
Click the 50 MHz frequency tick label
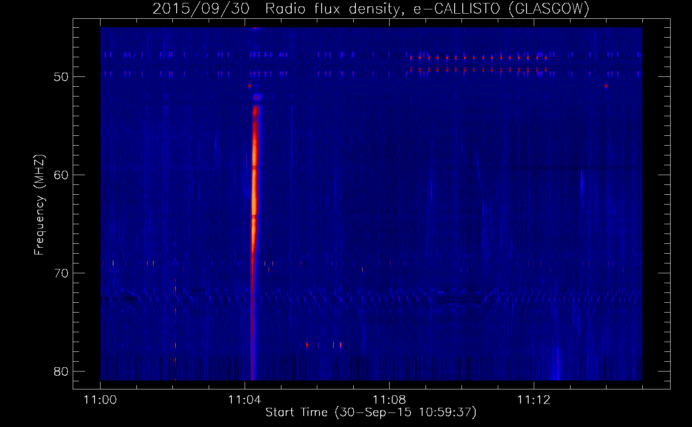point(61,77)
